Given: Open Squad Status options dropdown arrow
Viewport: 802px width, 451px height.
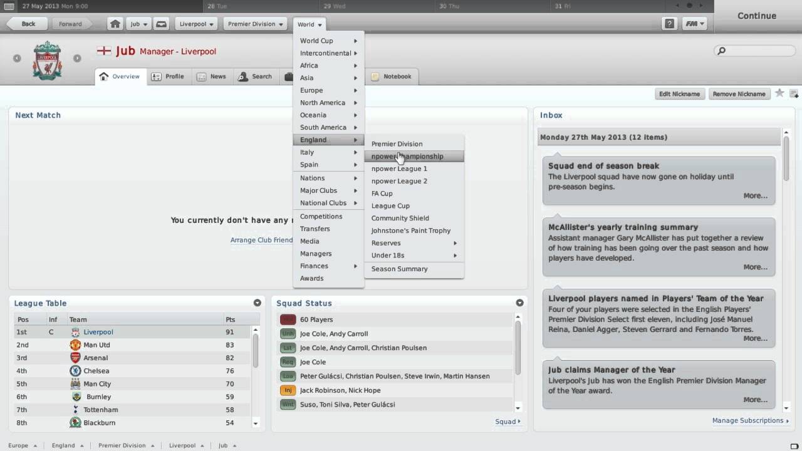Looking at the screenshot, I should coord(519,303).
